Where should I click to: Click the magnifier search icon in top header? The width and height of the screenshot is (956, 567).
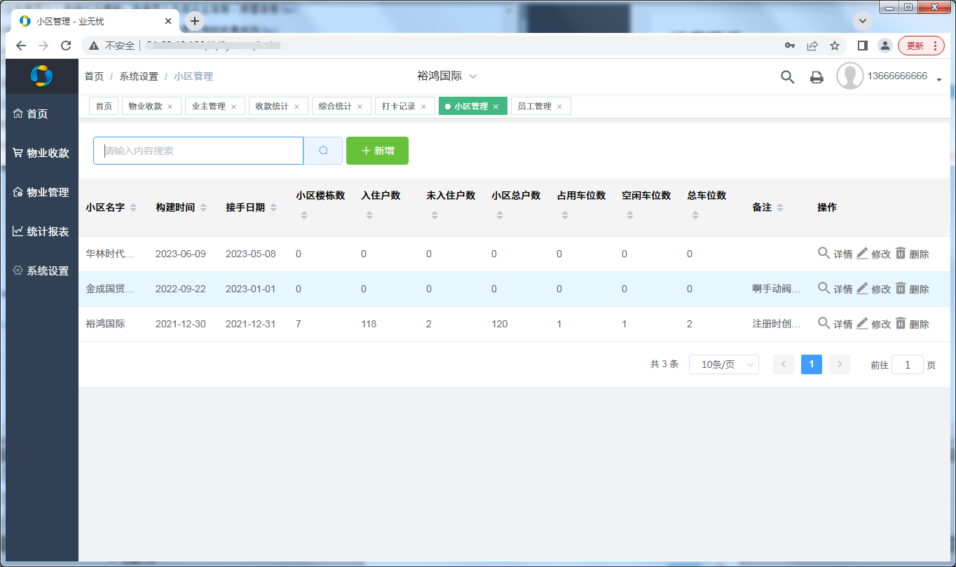tap(787, 77)
